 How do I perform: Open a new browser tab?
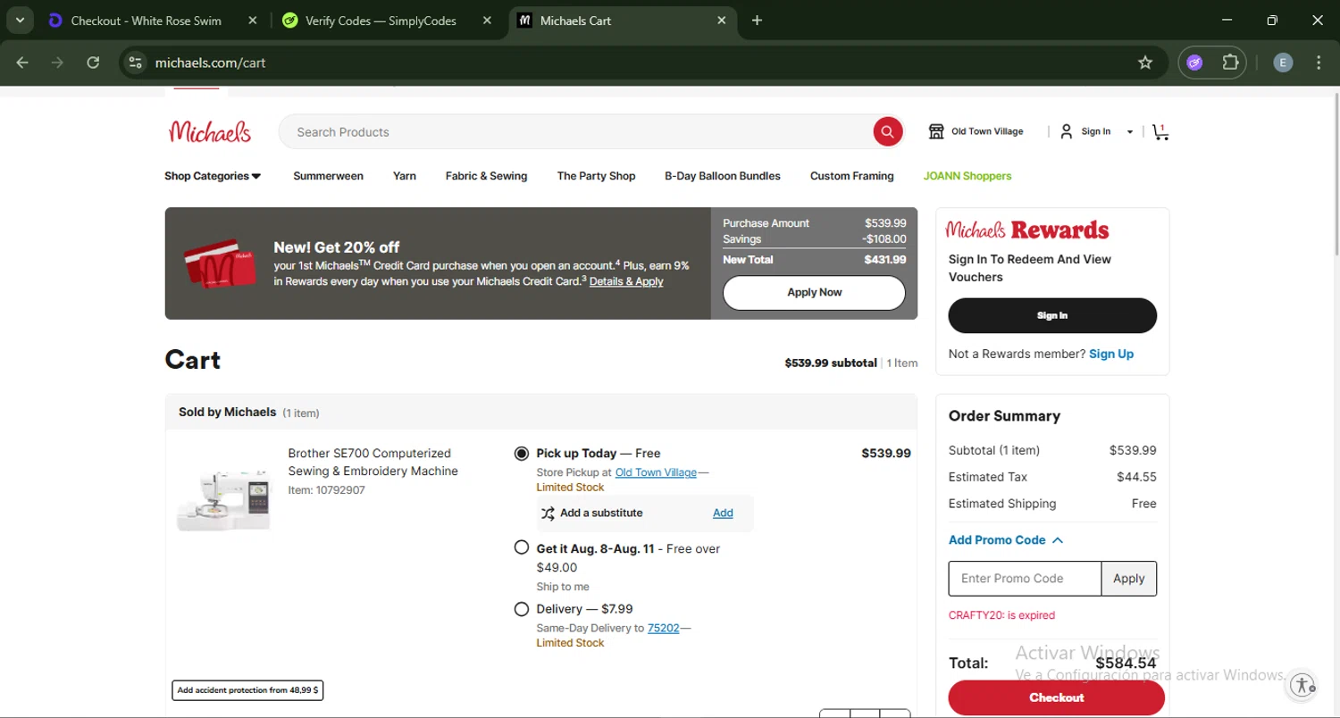point(757,21)
